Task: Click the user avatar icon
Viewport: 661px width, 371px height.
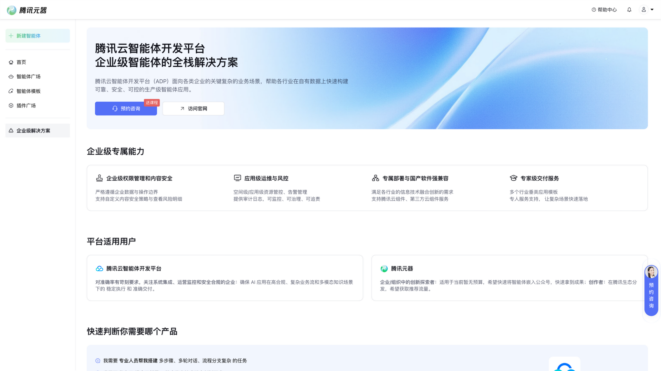Action: click(x=643, y=10)
